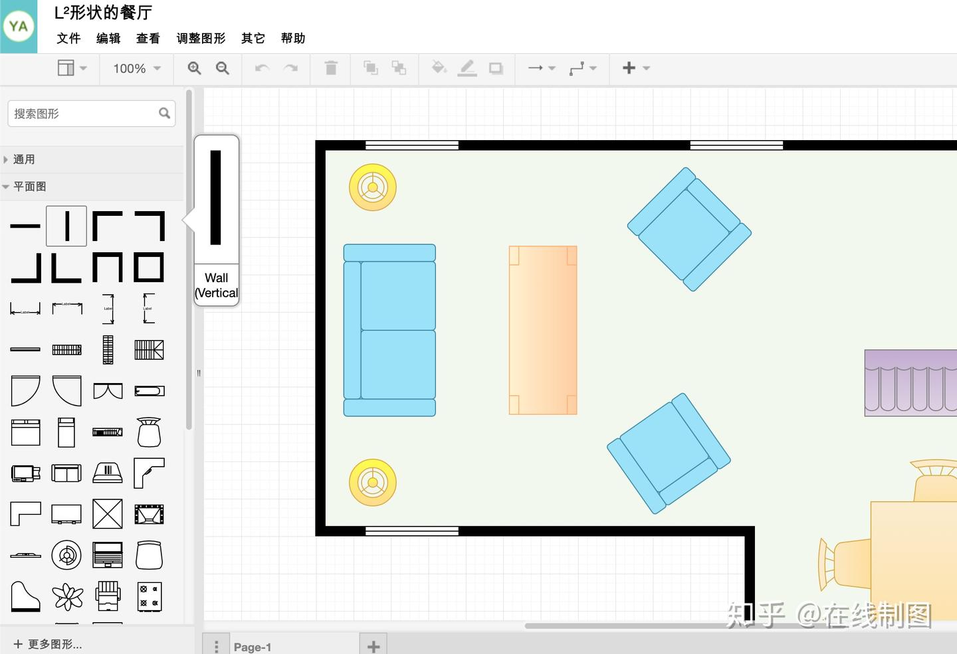Choose the plant shape in palette
Screen dimensions: 957x654
[x=68, y=596]
